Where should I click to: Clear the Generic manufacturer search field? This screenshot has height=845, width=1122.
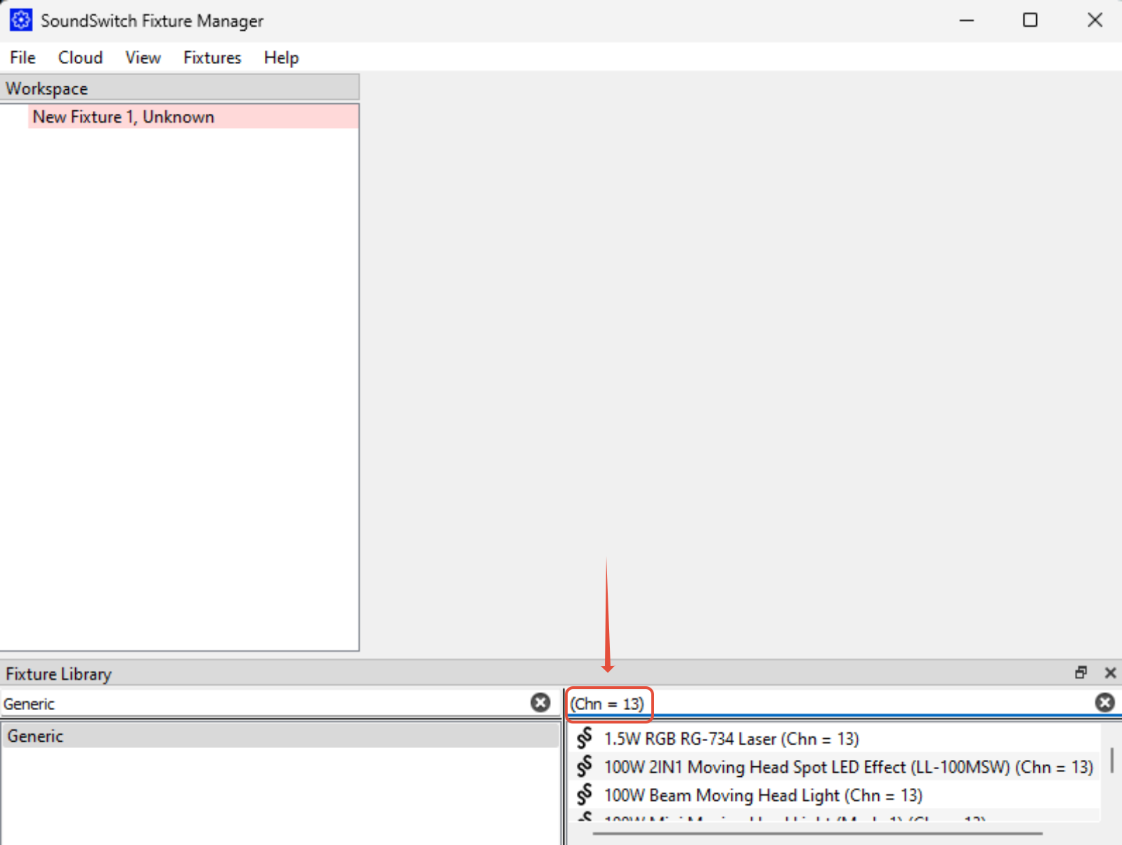(x=540, y=702)
